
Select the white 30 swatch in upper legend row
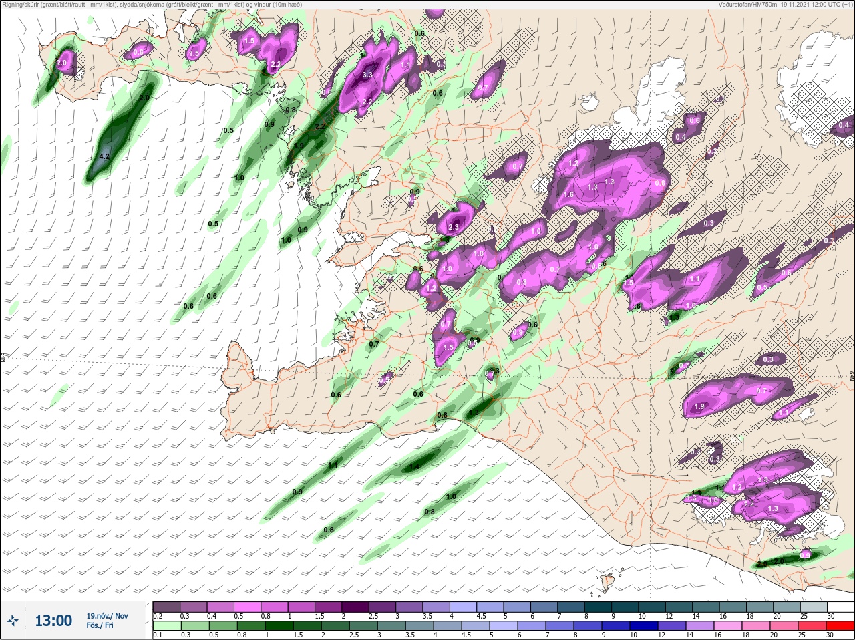842,606
